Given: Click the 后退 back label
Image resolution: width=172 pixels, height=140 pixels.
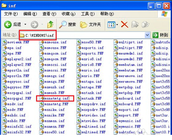Looking at the screenshot, I should (x=17, y=25).
